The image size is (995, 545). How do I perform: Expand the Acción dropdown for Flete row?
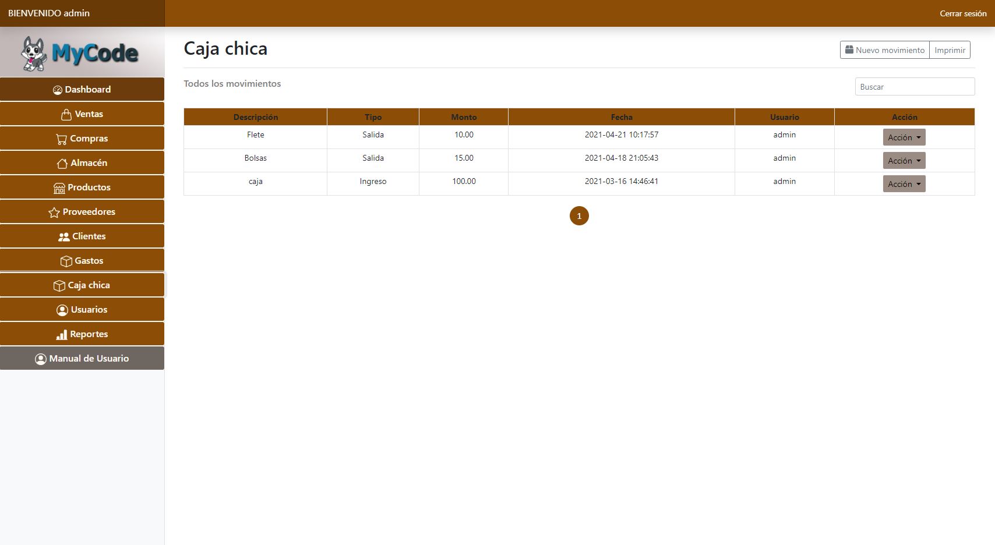pyautogui.click(x=904, y=137)
